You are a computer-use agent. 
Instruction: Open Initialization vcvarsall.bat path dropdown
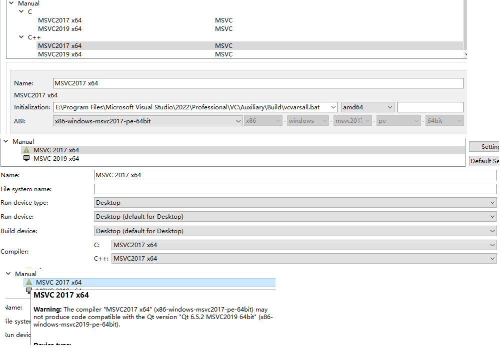pos(333,107)
